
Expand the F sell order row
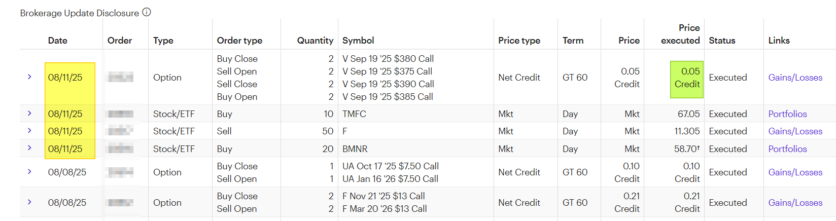point(29,131)
